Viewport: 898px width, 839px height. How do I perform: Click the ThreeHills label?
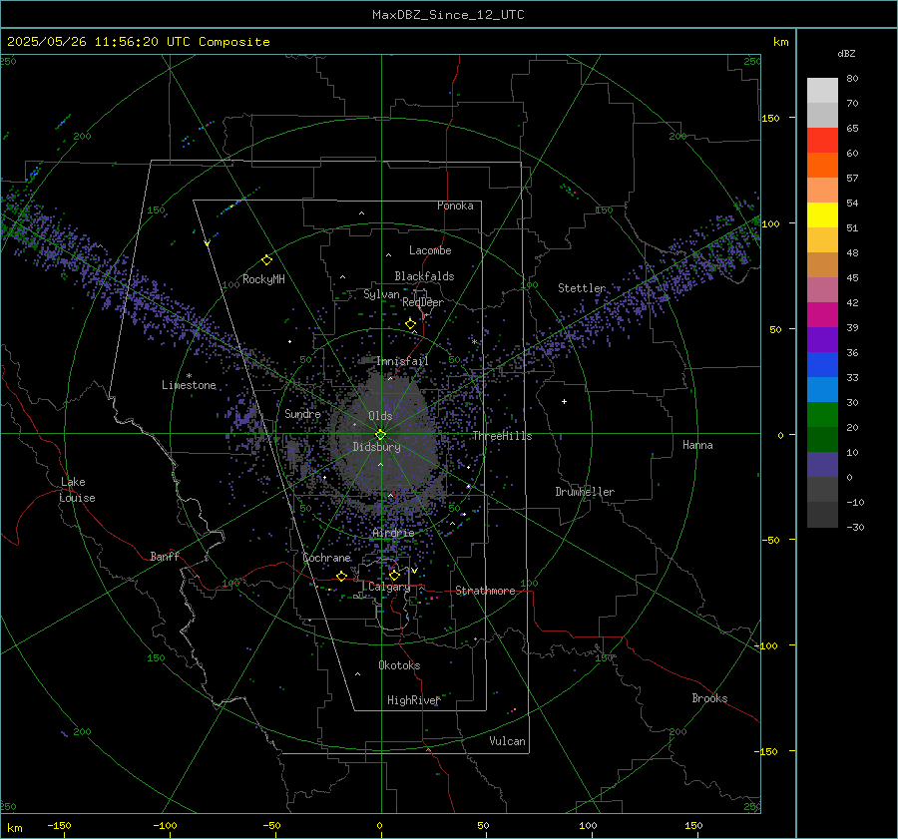click(x=502, y=436)
